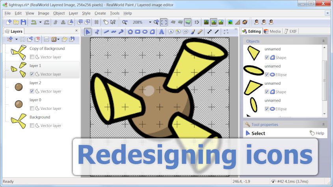Select the scissors tool in the drawing toolbar
This screenshot has height=187, width=333.
(x=97, y=32)
